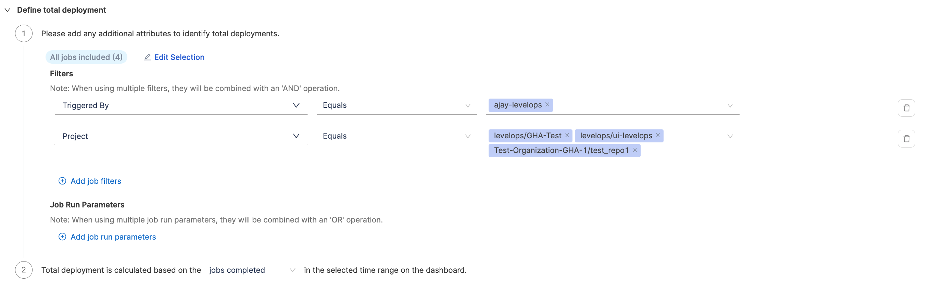Click the plus icon beside Add job run parameters
Screen dimensions: 932x293
coord(62,237)
